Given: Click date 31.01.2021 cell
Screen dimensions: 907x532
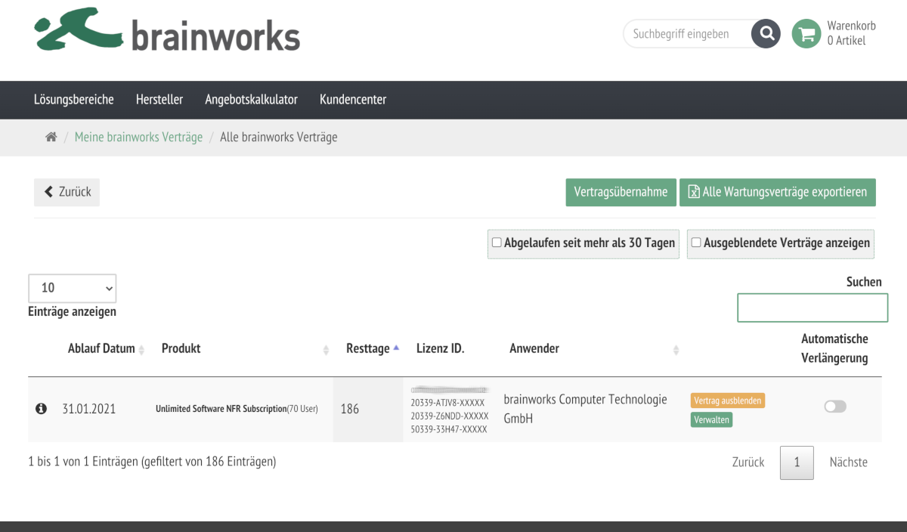Looking at the screenshot, I should click(x=90, y=409).
